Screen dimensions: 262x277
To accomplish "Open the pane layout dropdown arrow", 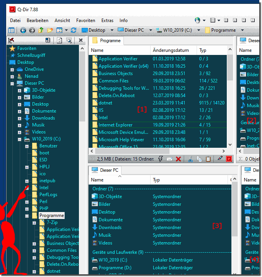I will tap(219, 21).
